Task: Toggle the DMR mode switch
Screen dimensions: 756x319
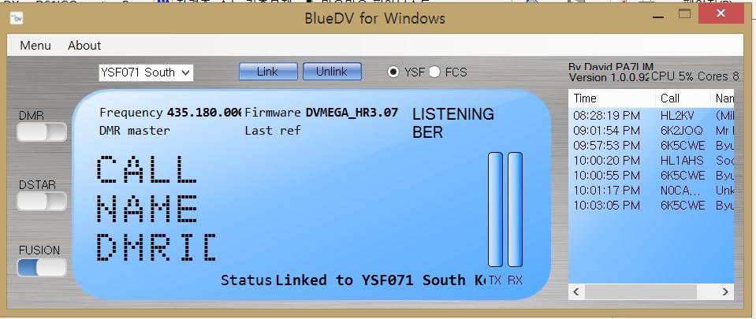Action: [42, 132]
